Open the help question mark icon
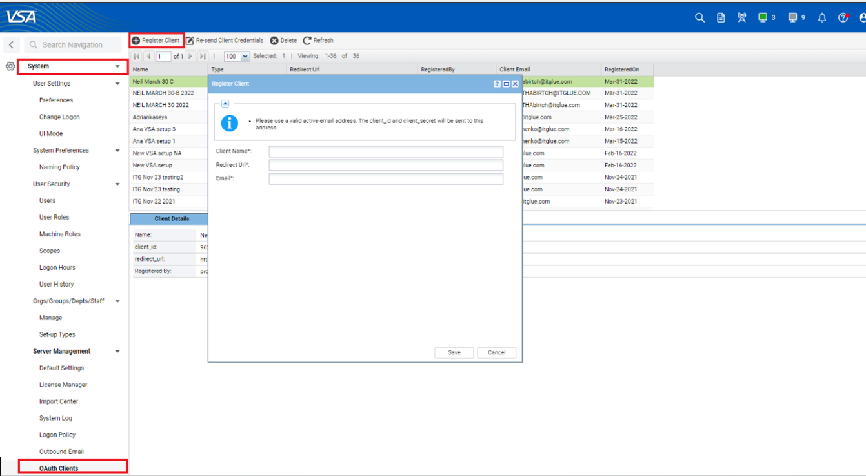Viewport: 866px width, 476px height. 843,18
